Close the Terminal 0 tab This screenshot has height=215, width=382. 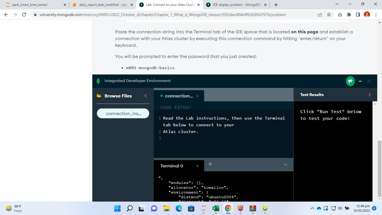pos(197,166)
